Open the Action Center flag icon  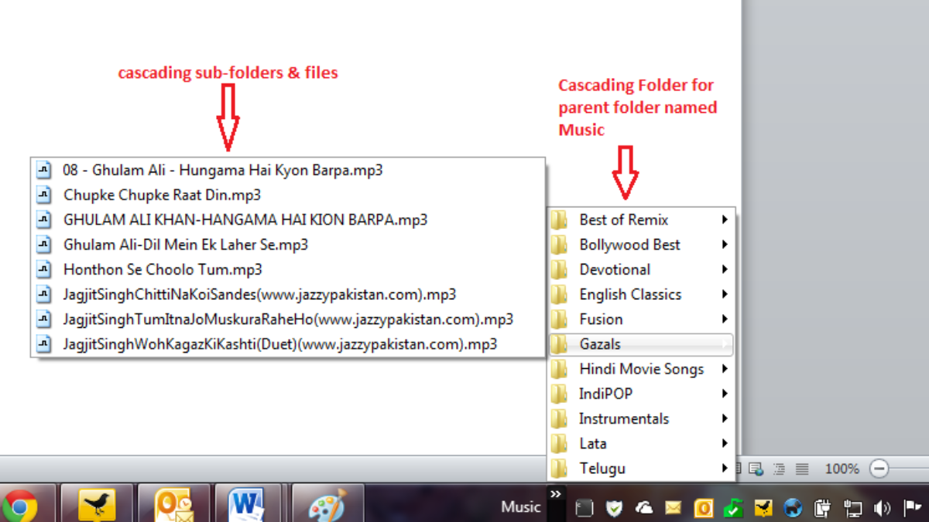914,508
